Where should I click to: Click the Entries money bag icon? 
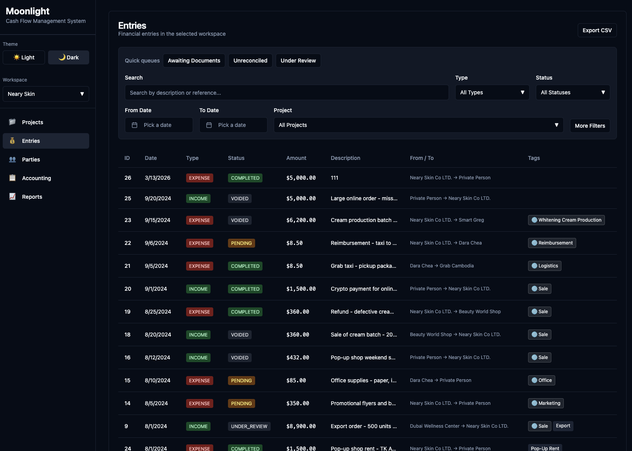pos(12,141)
